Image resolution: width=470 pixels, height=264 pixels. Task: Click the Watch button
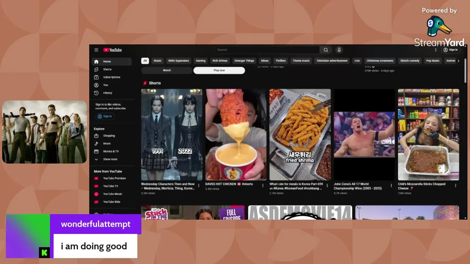pyautogui.click(x=167, y=70)
